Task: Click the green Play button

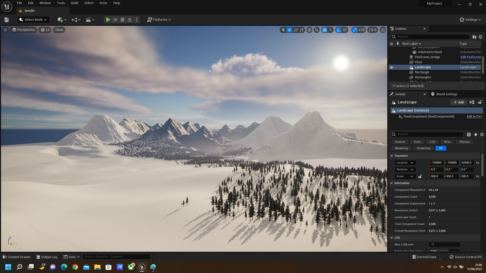Action: coord(108,20)
